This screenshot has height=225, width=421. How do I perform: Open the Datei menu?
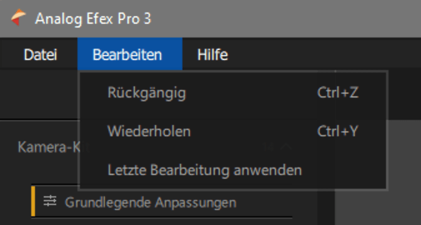(x=40, y=54)
